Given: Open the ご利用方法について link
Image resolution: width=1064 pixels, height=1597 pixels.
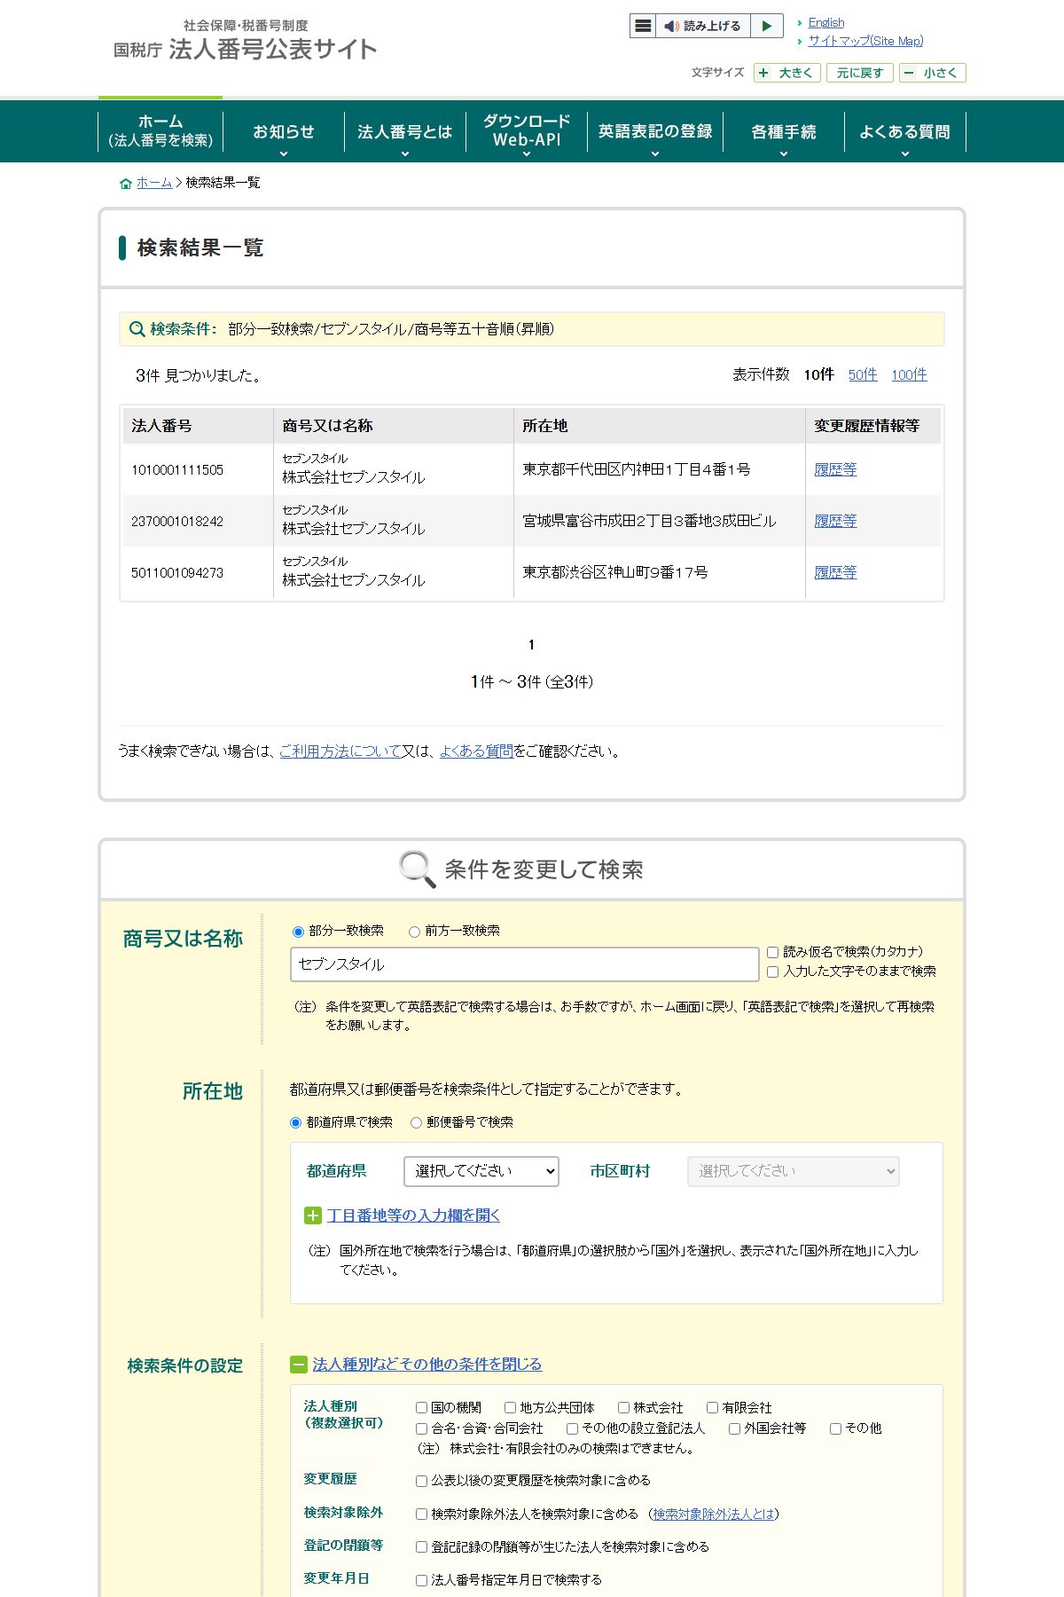Looking at the screenshot, I should click(x=340, y=751).
